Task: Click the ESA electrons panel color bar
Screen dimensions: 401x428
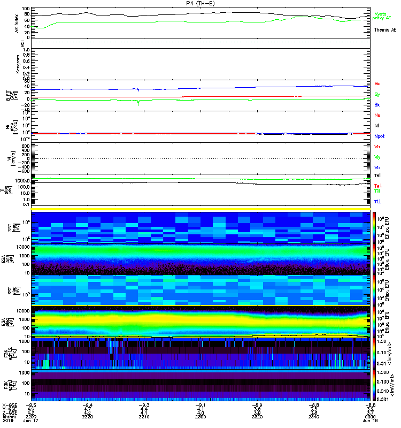Action: coord(374,322)
